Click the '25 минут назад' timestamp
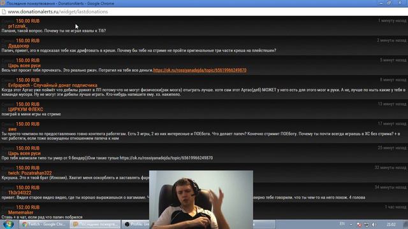 point(392,148)
